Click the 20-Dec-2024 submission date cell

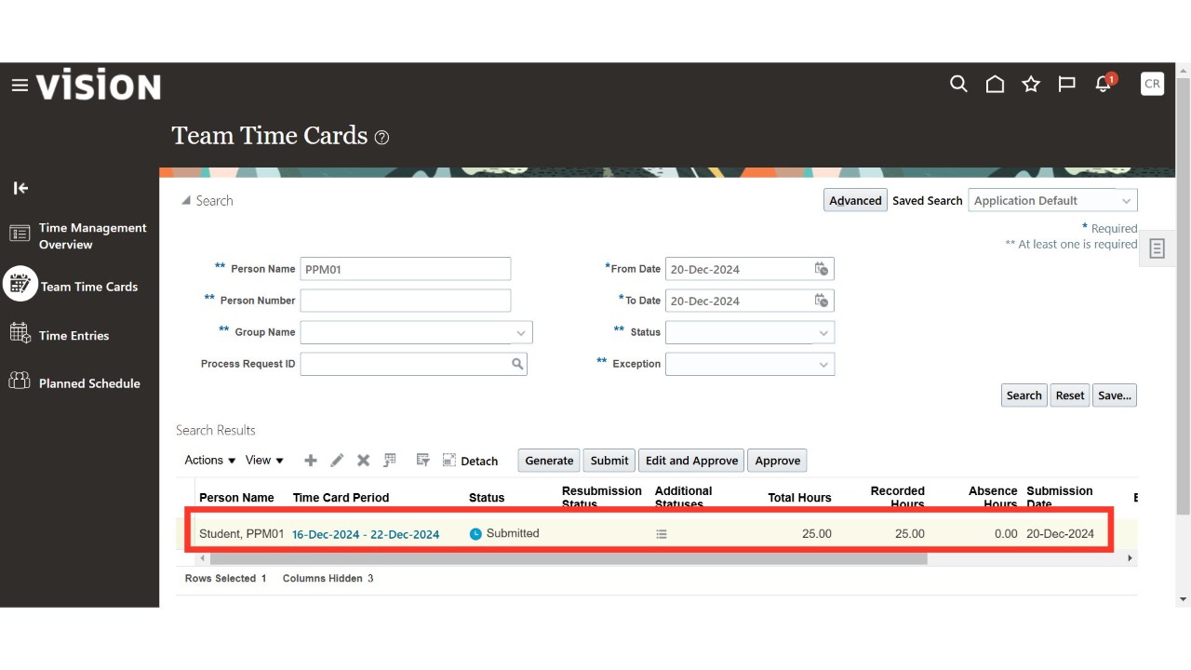1060,534
